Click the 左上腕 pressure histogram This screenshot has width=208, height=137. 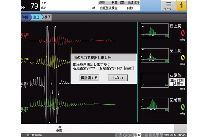coord(154,55)
